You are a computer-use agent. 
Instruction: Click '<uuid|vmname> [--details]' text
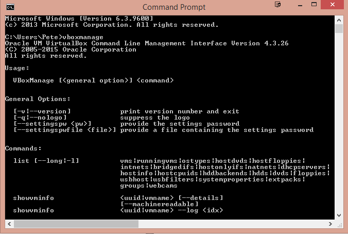click(171, 198)
